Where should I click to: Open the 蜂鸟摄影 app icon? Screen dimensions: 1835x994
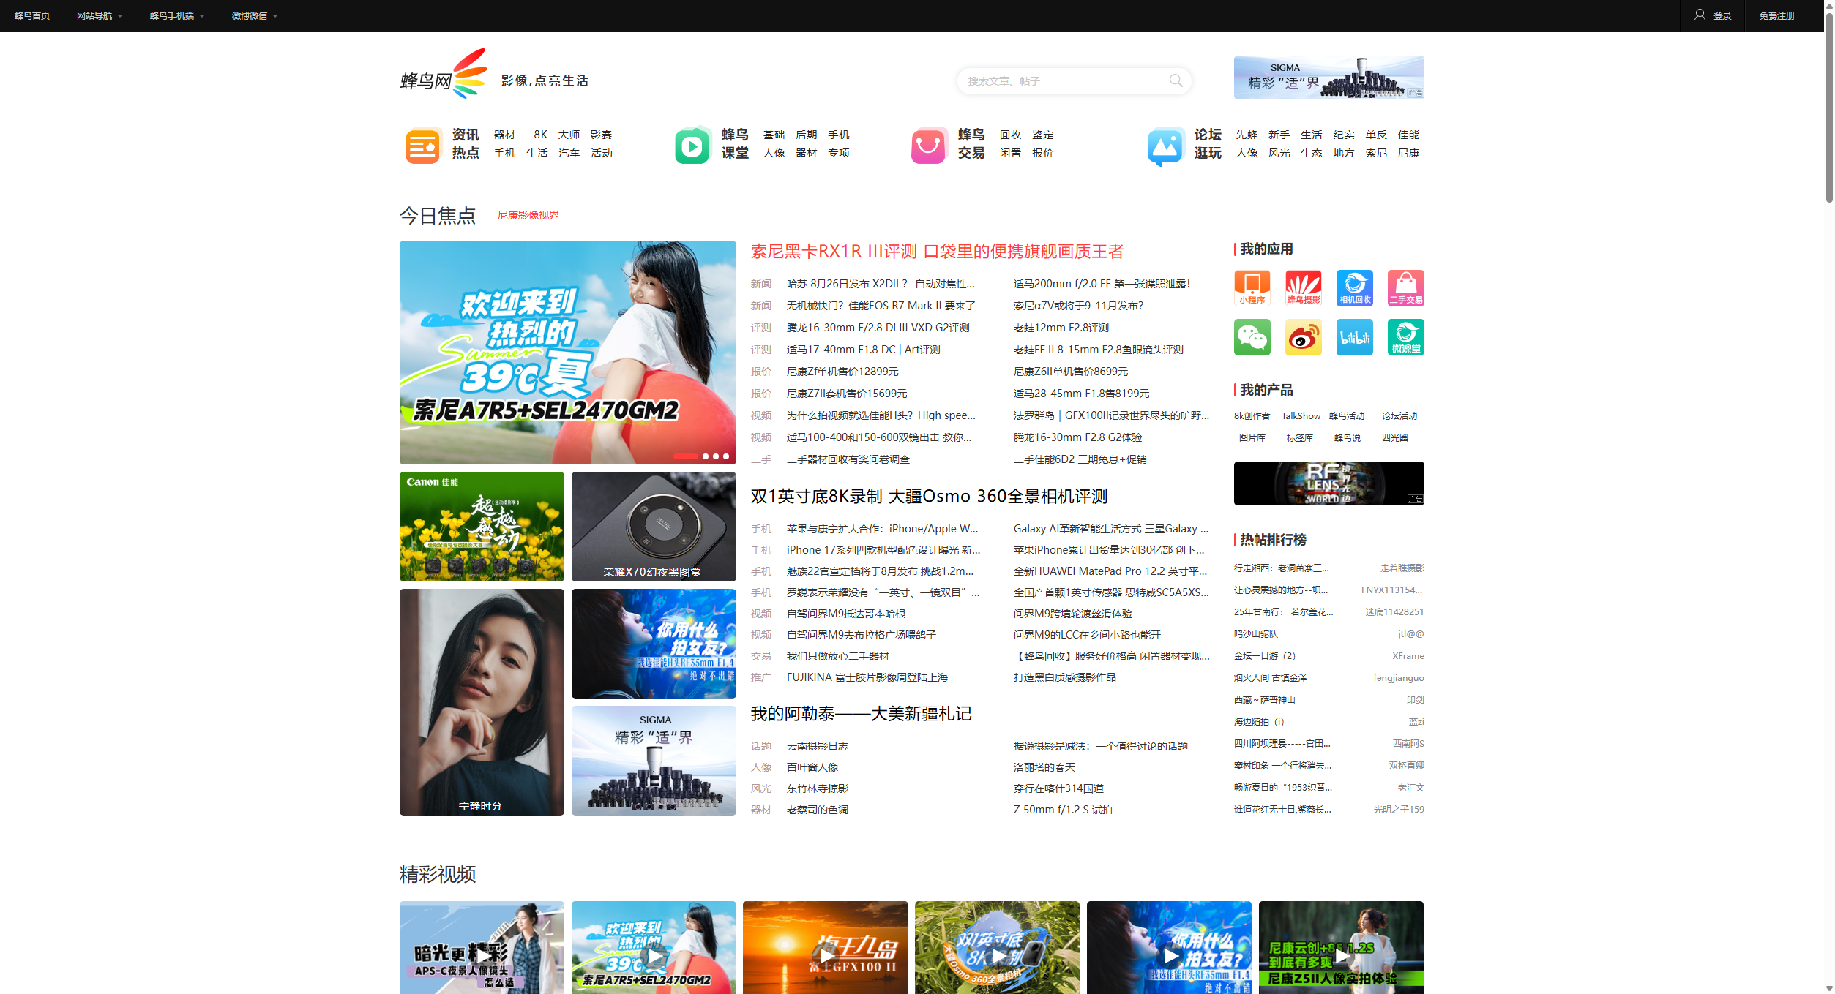click(1303, 288)
